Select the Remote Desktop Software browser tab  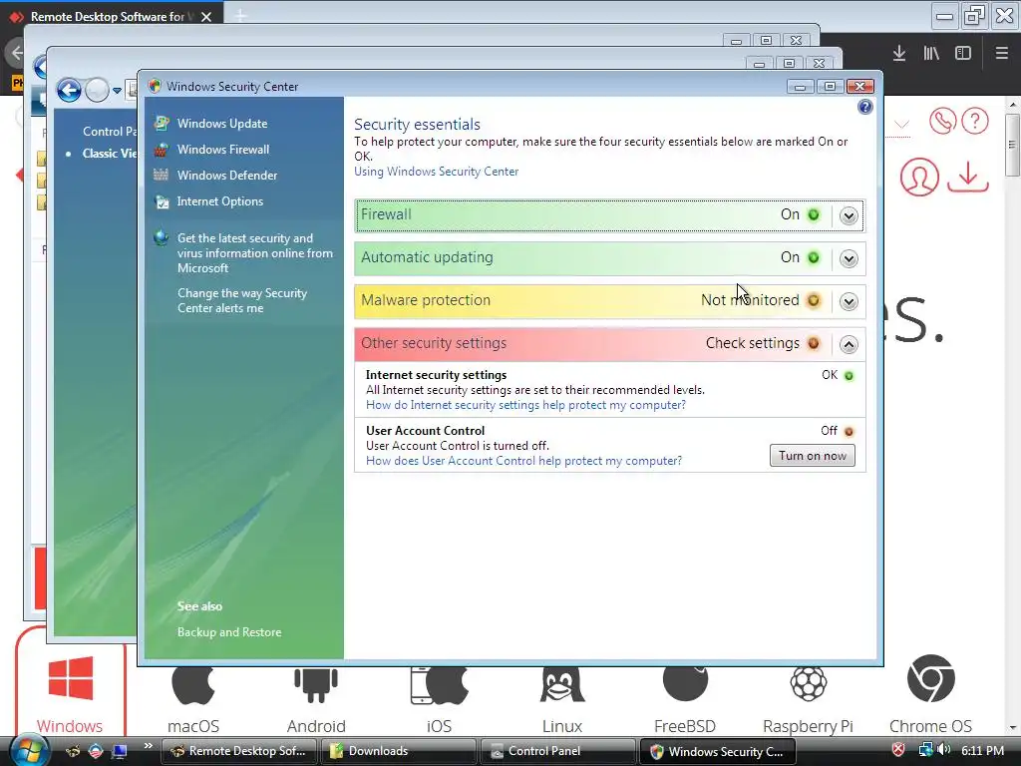click(108, 16)
